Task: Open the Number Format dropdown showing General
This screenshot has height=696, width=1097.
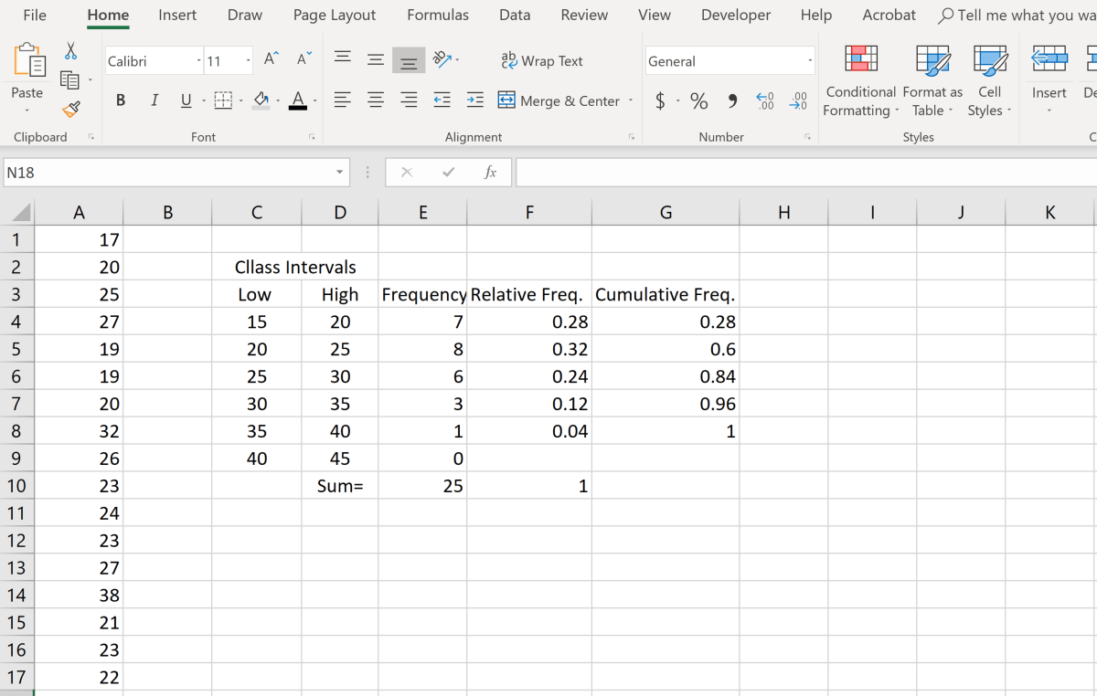Action: (x=808, y=60)
